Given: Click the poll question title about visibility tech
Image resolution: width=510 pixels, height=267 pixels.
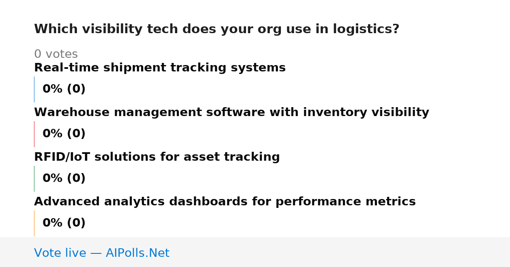Looking at the screenshot, I should pyautogui.click(x=217, y=29).
